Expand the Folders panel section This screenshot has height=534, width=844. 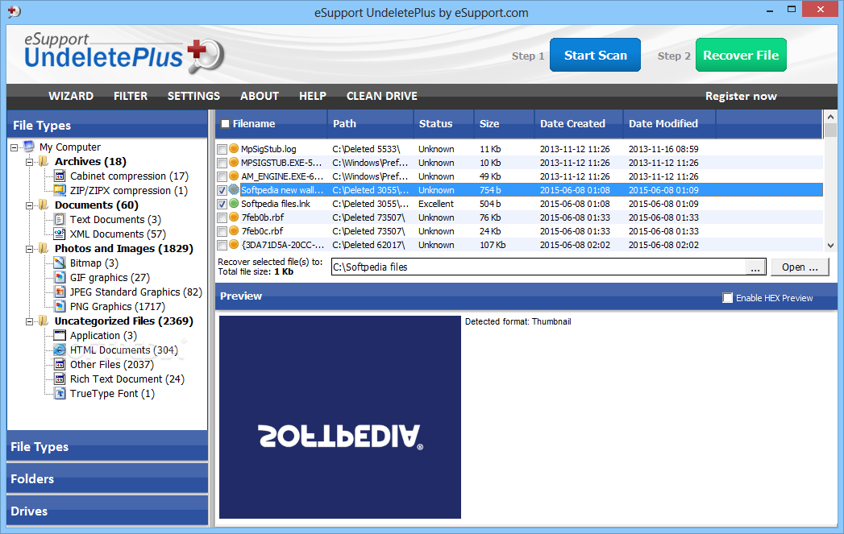(x=107, y=478)
